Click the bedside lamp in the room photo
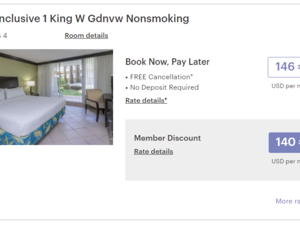The height and width of the screenshot is (225, 300). [31, 85]
